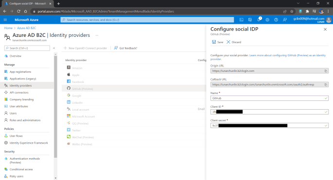Open portal settings gear

pyautogui.click(x=267, y=20)
